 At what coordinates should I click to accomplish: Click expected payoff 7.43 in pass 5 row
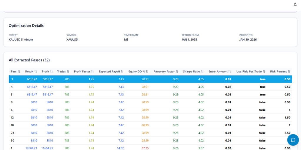[121, 95]
